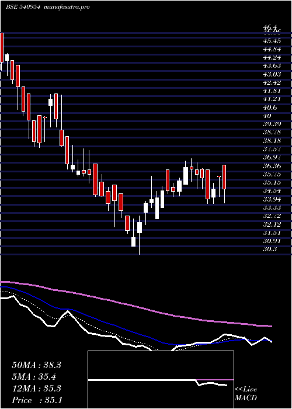Click the '<<Live MACD' label
Viewport: 292px width, 409px height.
[246, 394]
